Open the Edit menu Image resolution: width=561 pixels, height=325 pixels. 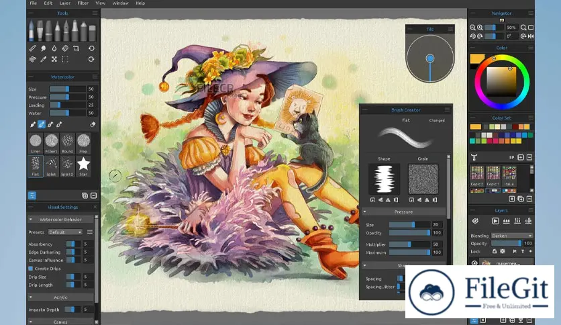click(48, 3)
